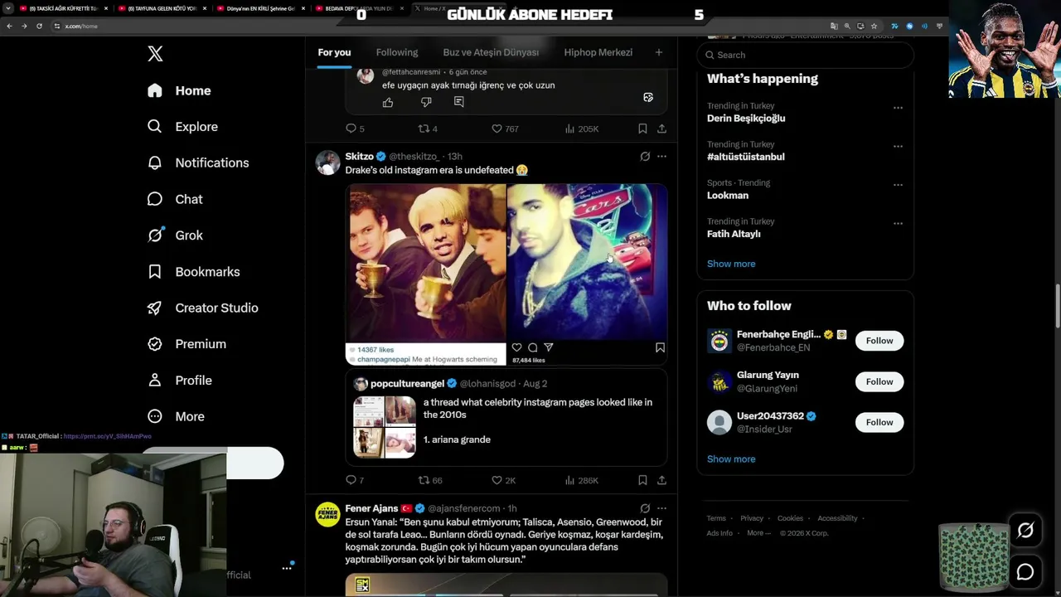Open the Fatih Altaylı trending topic
The image size is (1061, 597).
tap(734, 234)
